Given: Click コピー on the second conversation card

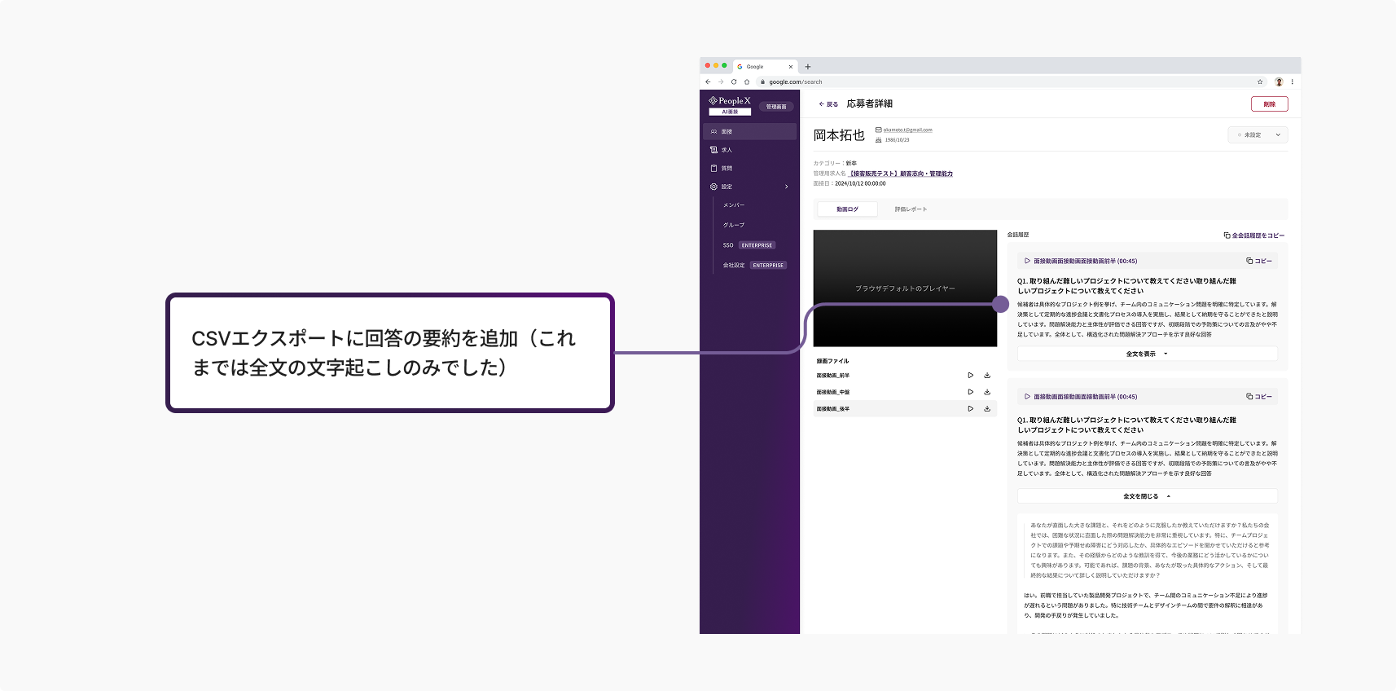Looking at the screenshot, I should pyautogui.click(x=1259, y=397).
